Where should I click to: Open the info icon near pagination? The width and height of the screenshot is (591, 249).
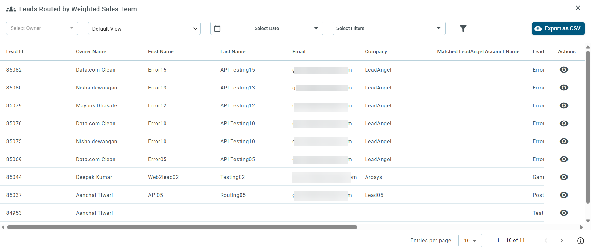[580, 241]
